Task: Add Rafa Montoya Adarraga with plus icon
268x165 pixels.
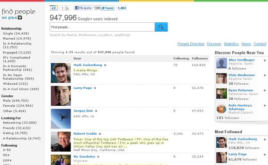Action: pos(264,106)
